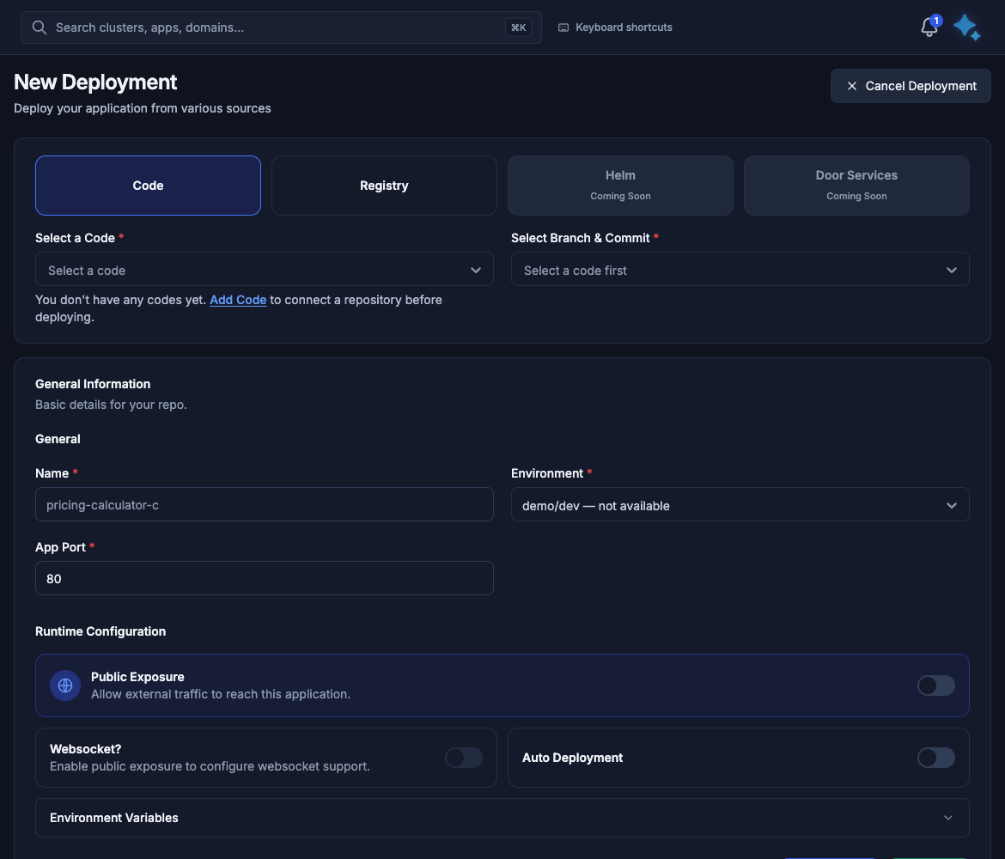Image resolution: width=1005 pixels, height=859 pixels.
Task: Focus the search clusters, apps, domains field
Action: (x=281, y=27)
